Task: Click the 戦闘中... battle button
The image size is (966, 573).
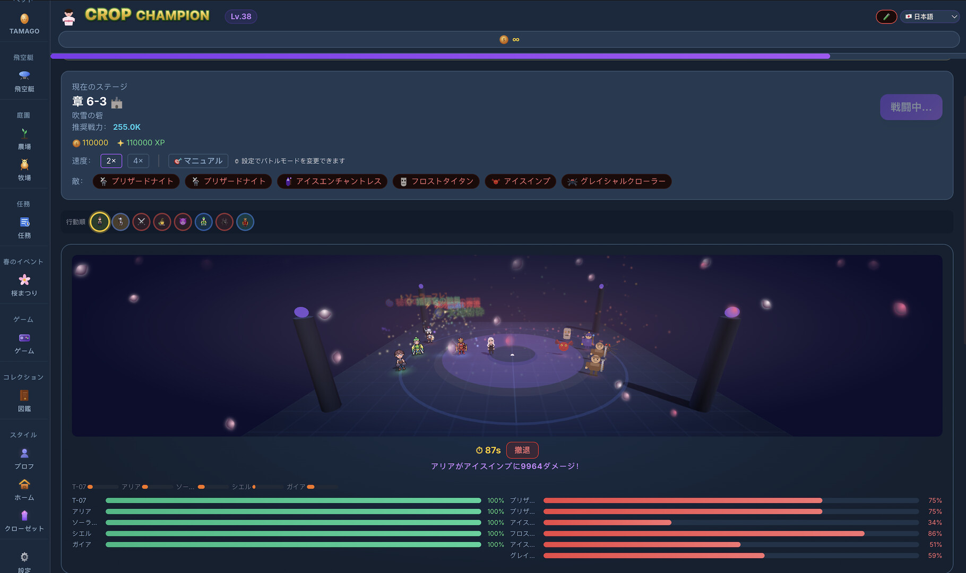Action: click(910, 107)
